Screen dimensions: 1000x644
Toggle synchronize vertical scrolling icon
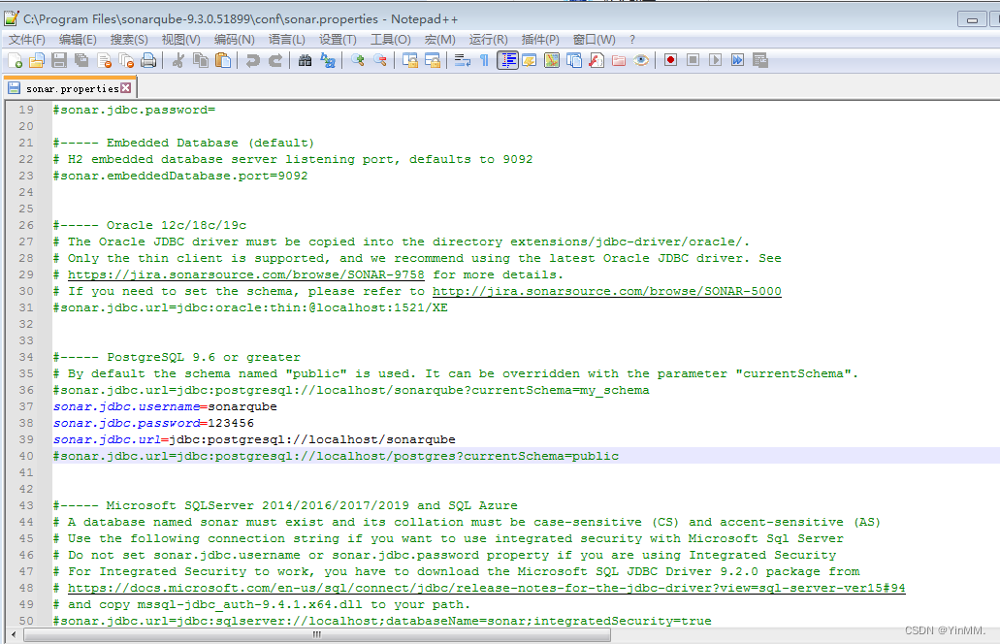[x=410, y=60]
